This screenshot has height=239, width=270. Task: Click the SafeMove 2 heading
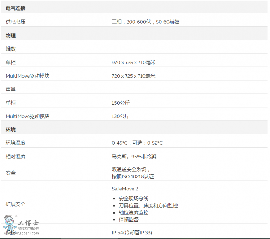[x=125, y=189]
